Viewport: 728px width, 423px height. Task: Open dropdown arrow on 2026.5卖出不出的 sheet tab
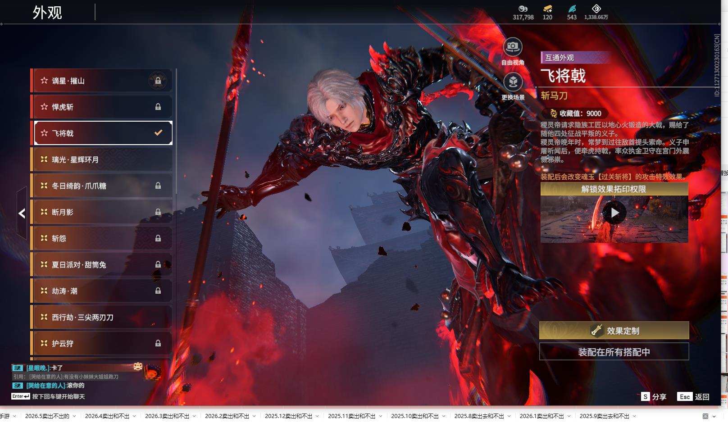click(74, 416)
